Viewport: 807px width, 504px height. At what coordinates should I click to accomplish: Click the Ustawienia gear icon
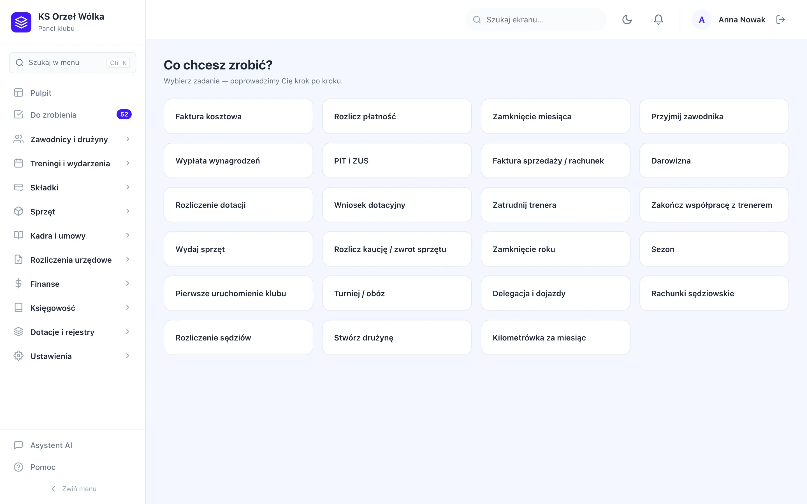tap(18, 356)
